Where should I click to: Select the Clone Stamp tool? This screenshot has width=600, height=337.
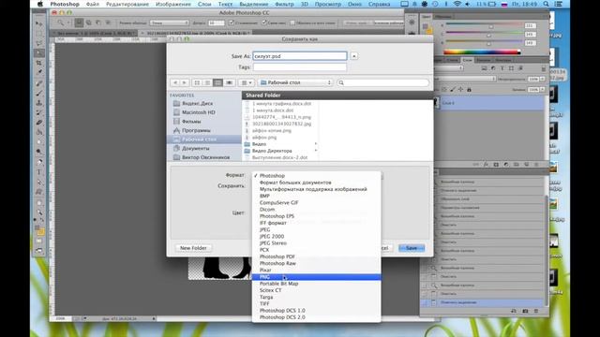39,103
